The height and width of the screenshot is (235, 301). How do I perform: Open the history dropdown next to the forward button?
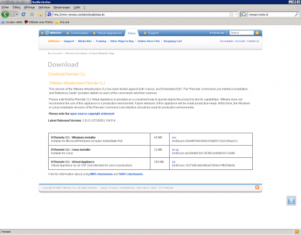pyautogui.click(x=17, y=14)
